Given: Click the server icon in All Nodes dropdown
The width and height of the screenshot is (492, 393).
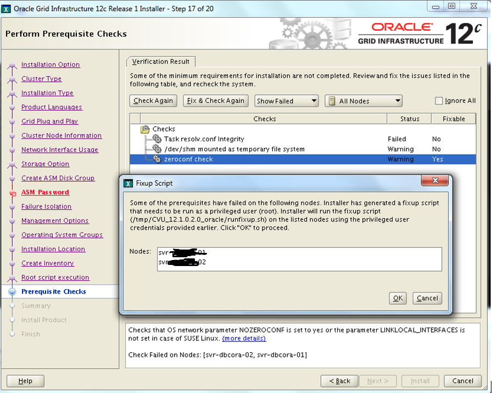Looking at the screenshot, I should coord(331,101).
